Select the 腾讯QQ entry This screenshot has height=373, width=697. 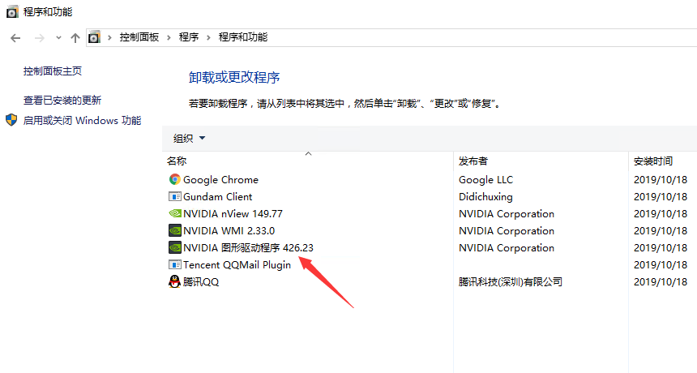201,282
